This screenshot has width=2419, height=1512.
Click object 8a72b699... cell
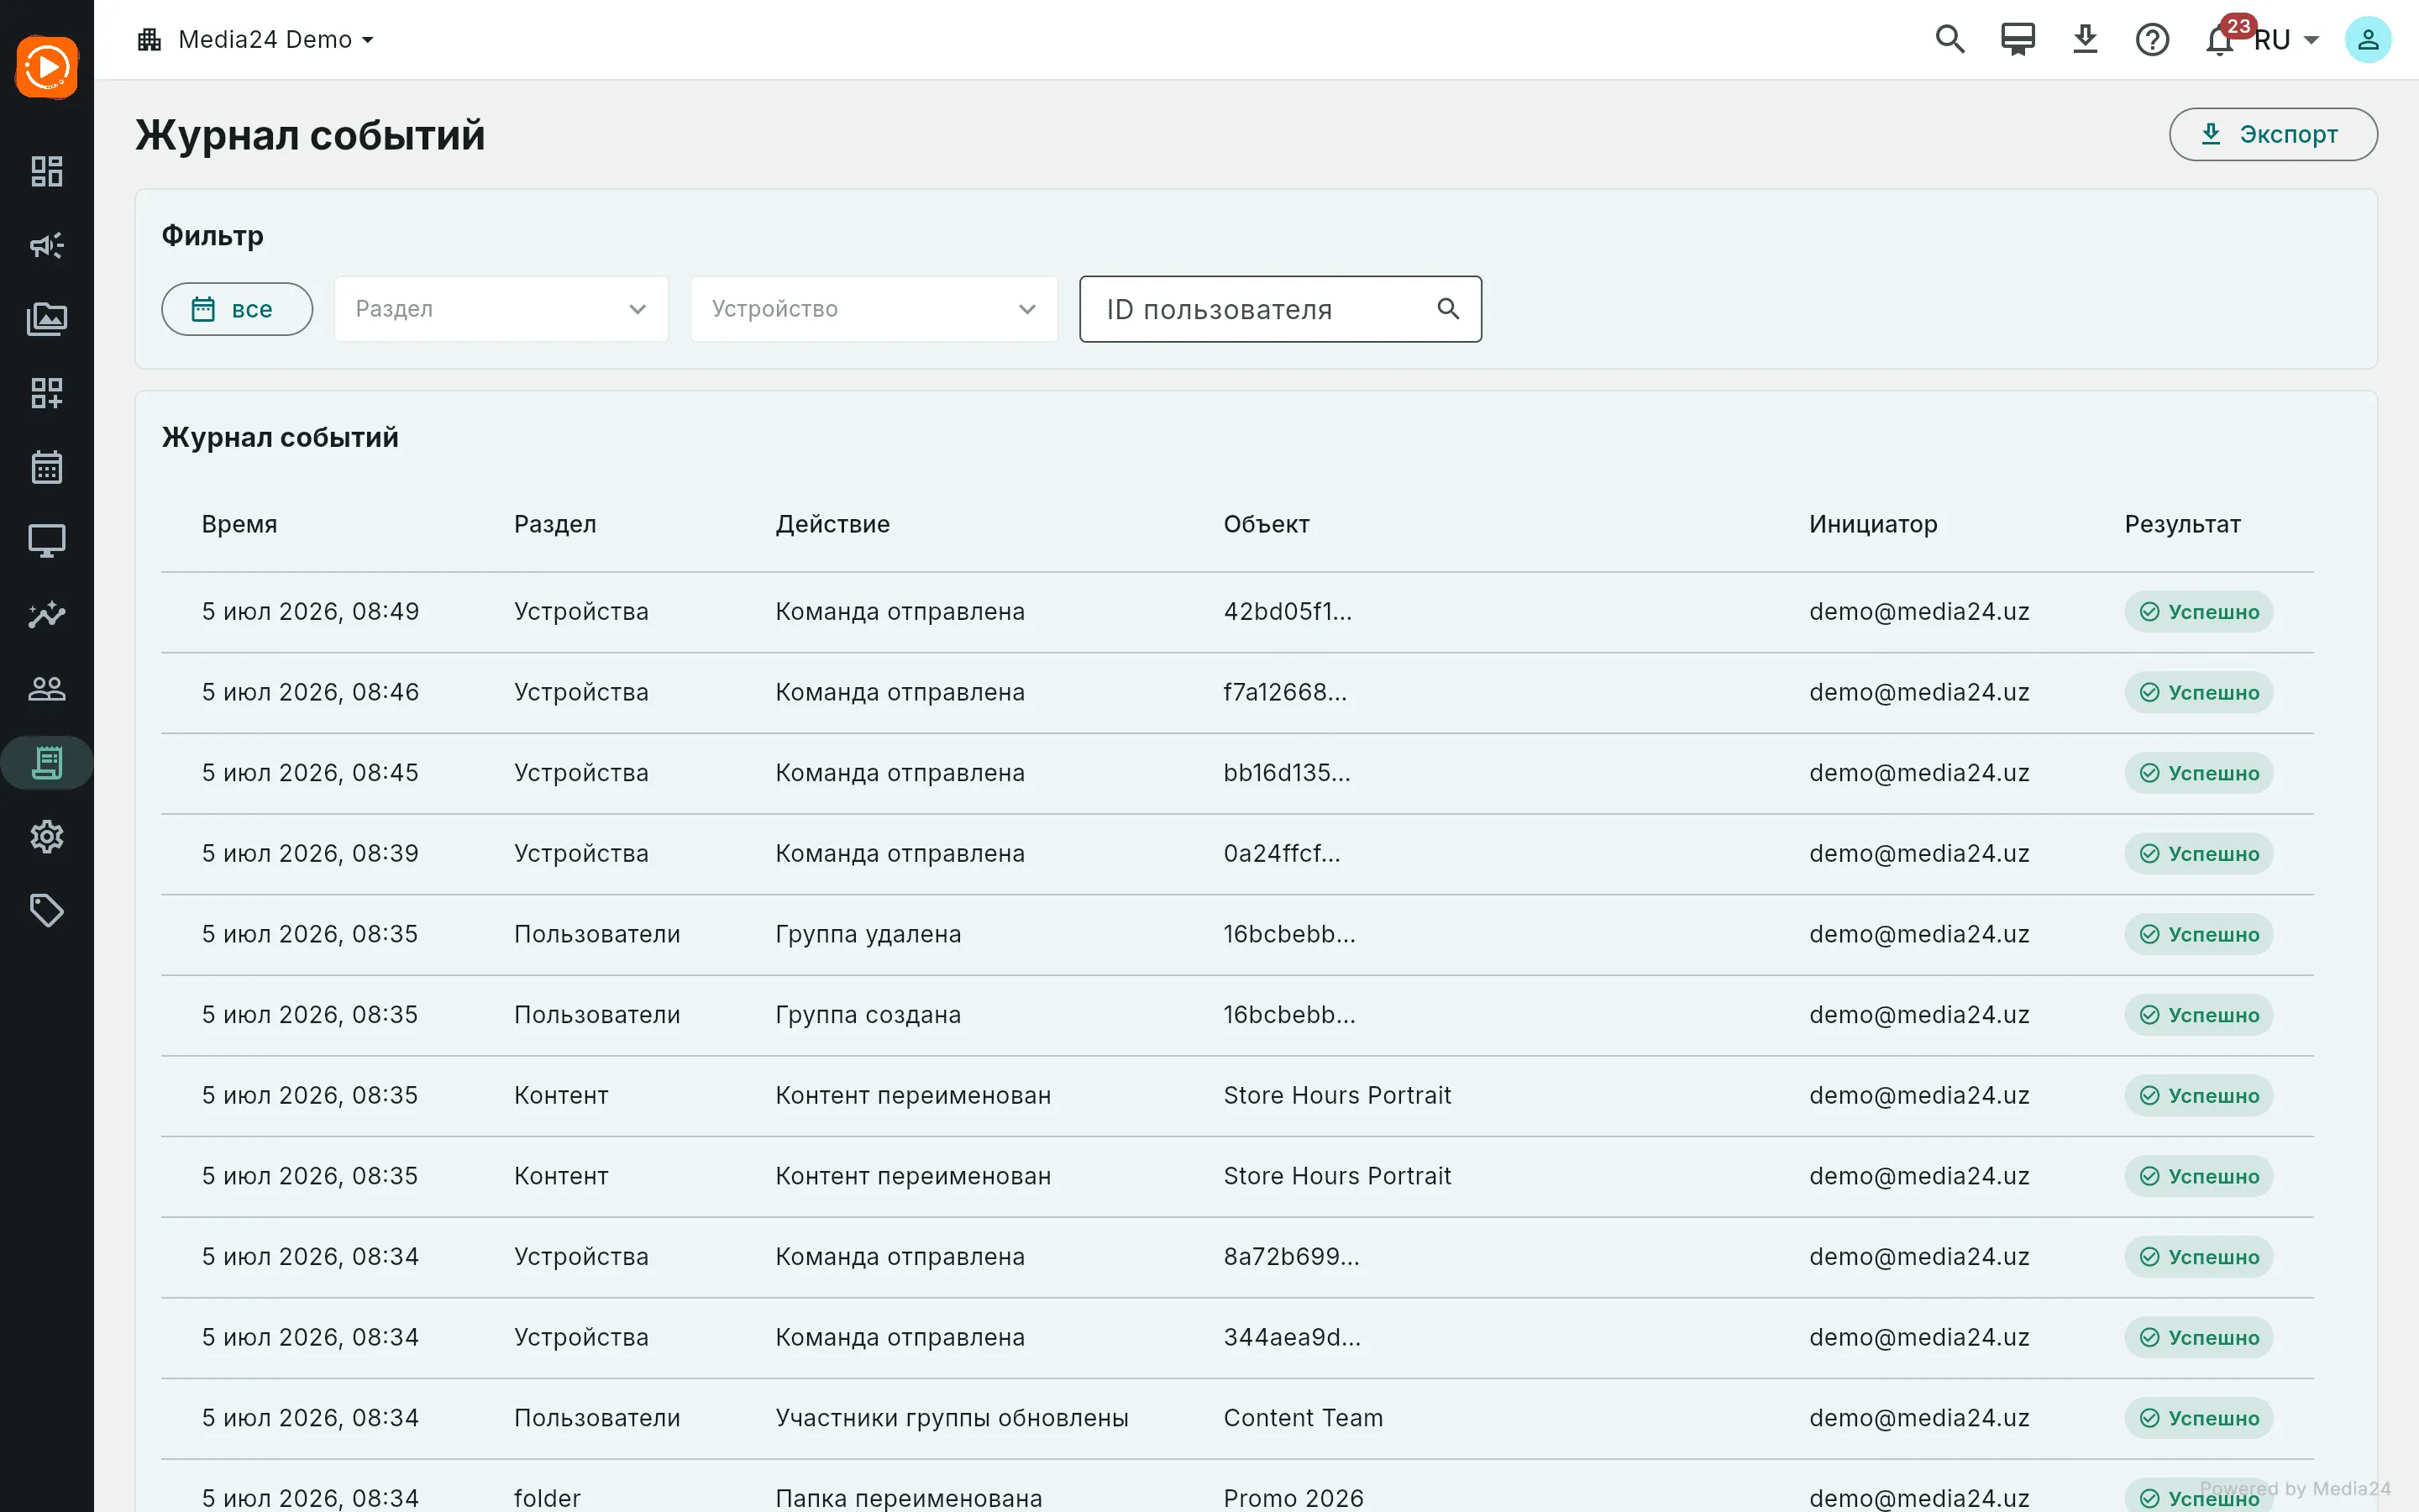click(1292, 1257)
